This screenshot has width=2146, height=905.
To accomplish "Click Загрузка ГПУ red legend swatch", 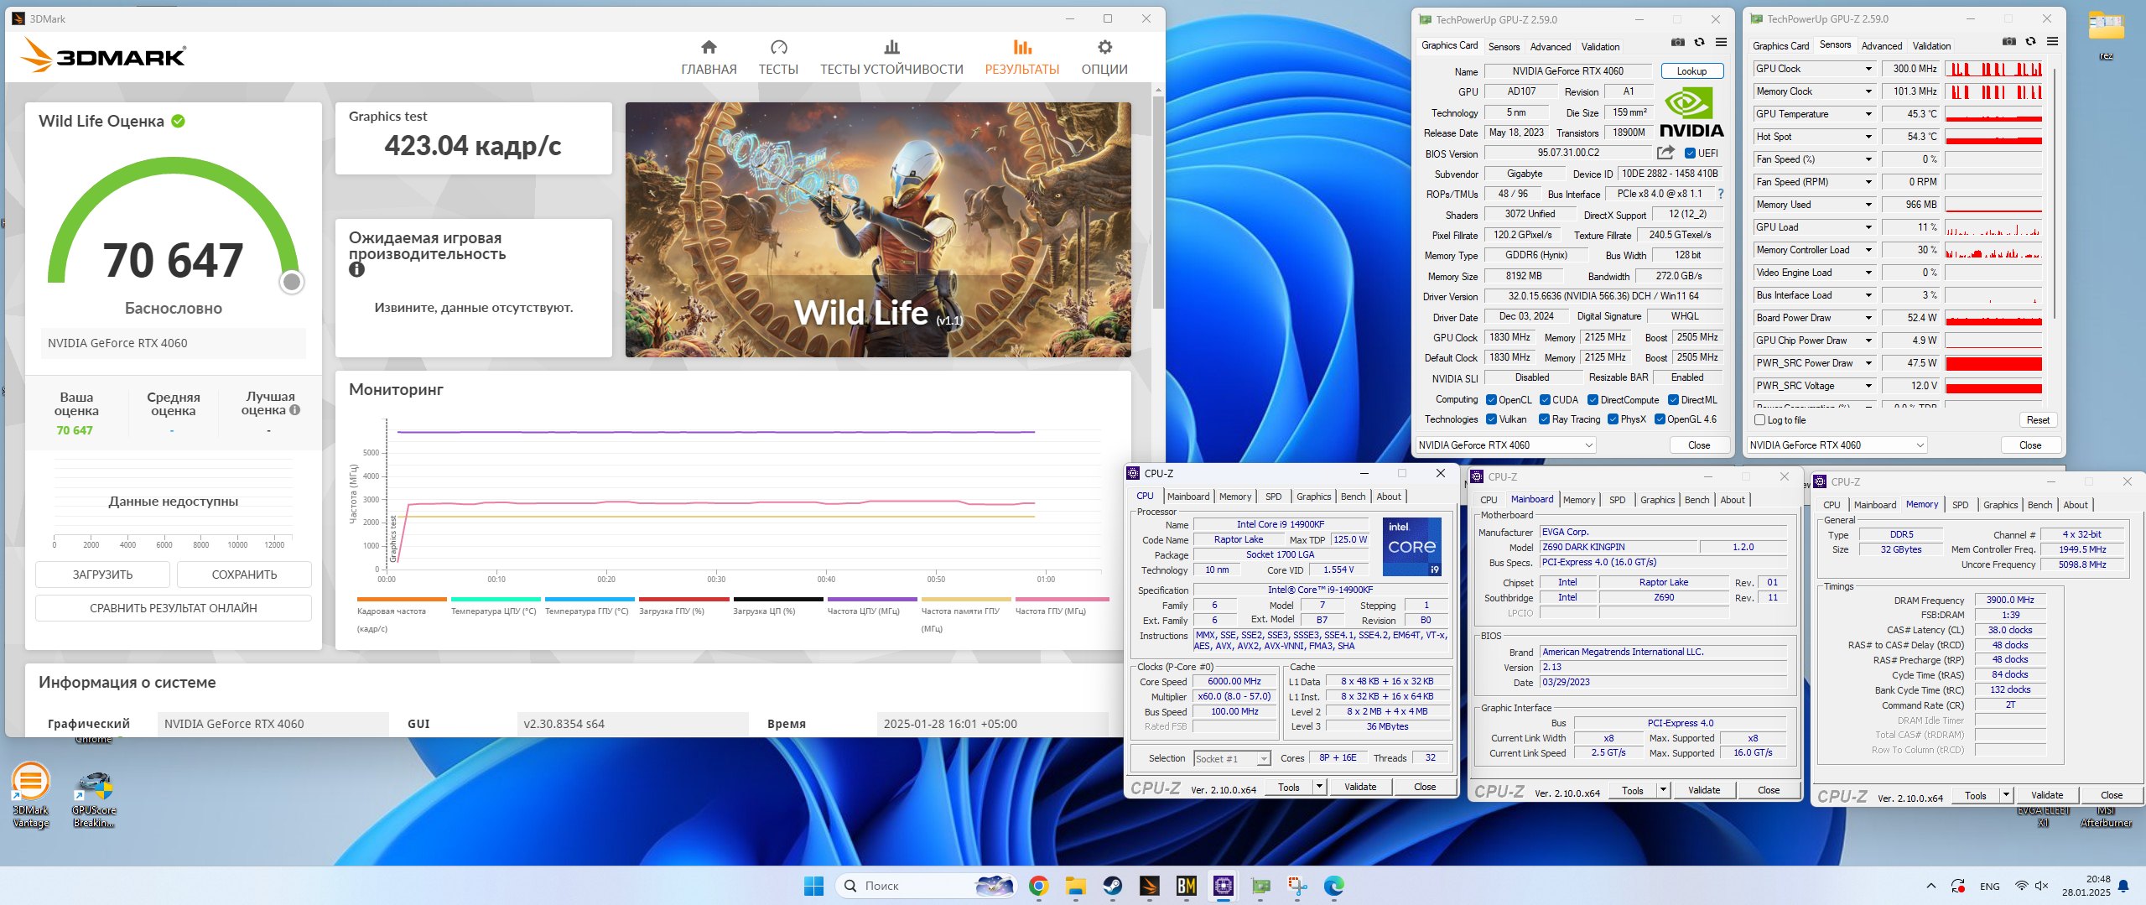I will tap(683, 599).
